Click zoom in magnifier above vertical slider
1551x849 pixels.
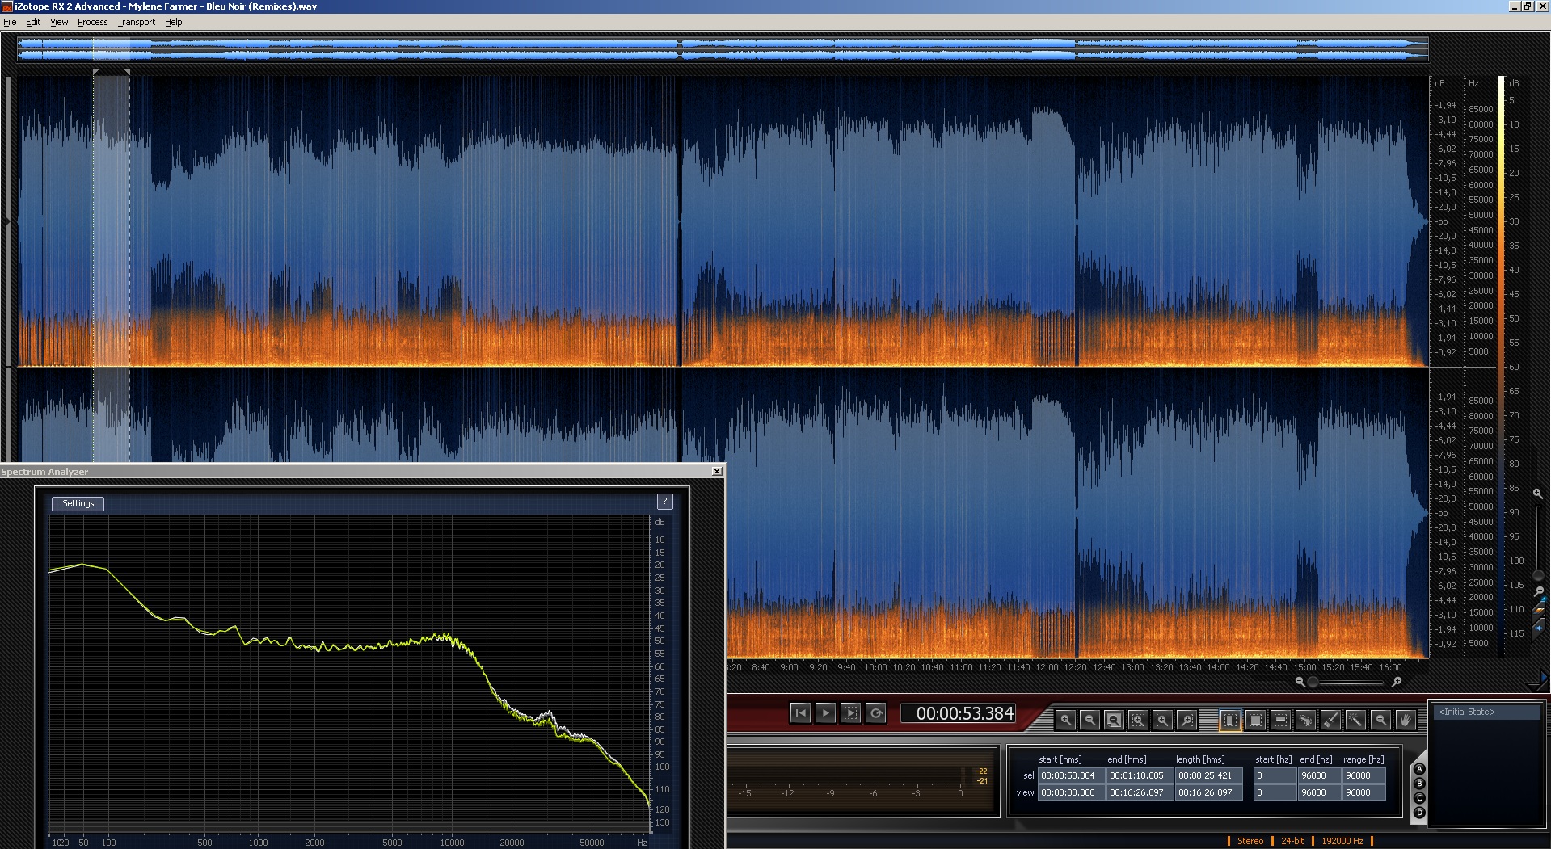[x=1537, y=493]
